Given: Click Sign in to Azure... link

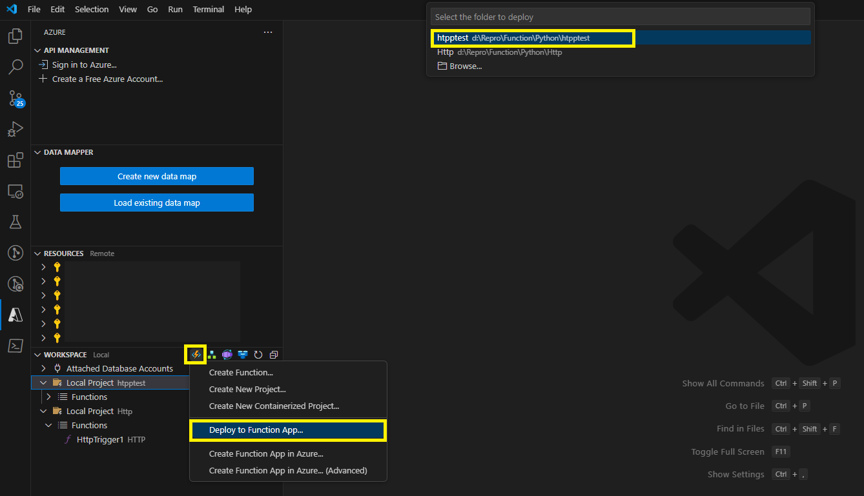Looking at the screenshot, I should (x=85, y=64).
